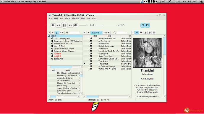
Task: Select the 21st Century Girl album
Action: [x=62, y=39]
